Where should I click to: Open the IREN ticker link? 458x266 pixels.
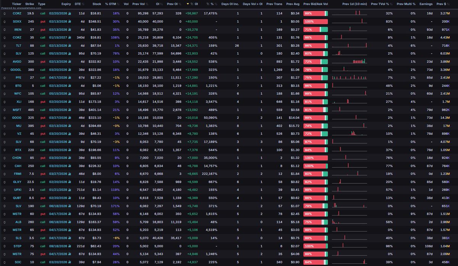(x=18, y=29)
